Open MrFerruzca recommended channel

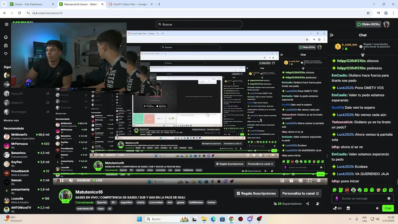[x=26, y=145]
